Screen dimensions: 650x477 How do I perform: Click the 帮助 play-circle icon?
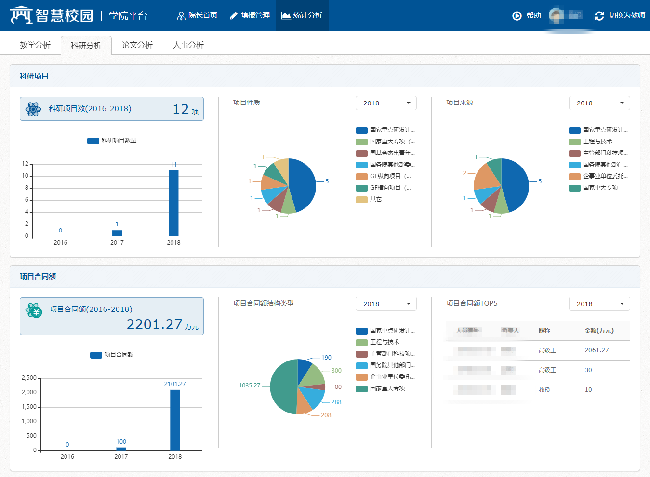pos(517,16)
